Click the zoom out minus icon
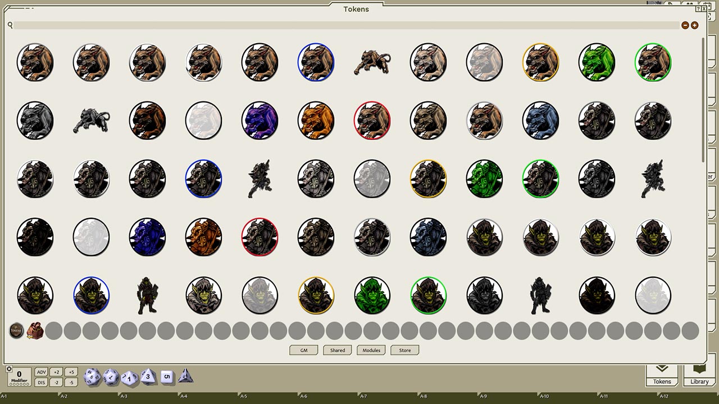The height and width of the screenshot is (404, 719). [x=685, y=25]
